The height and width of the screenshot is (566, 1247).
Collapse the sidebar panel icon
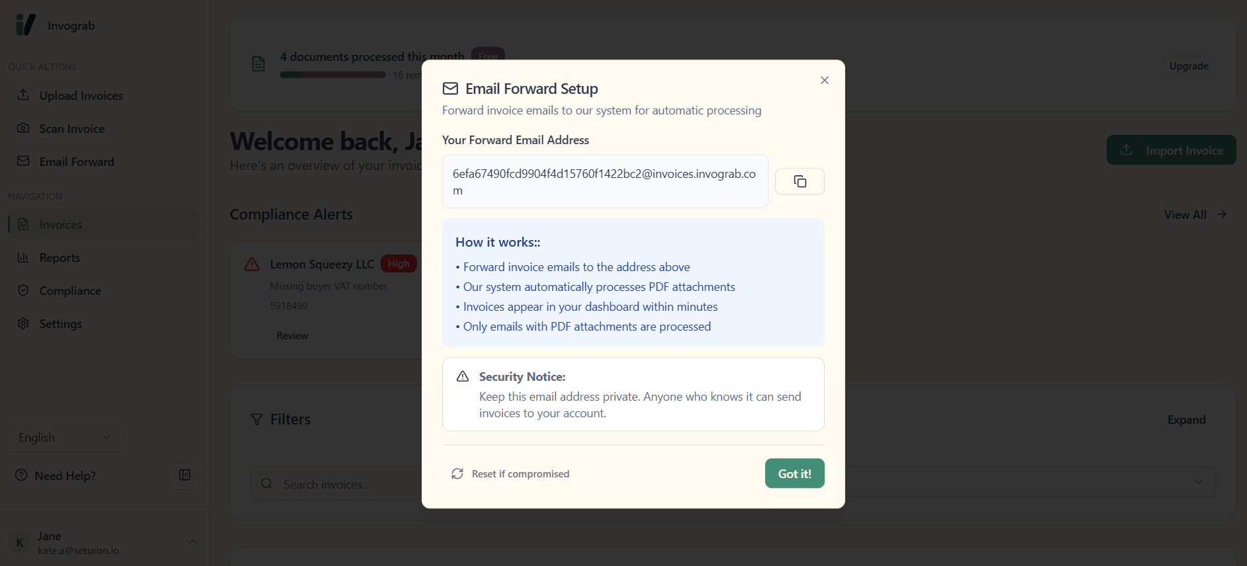coord(185,475)
